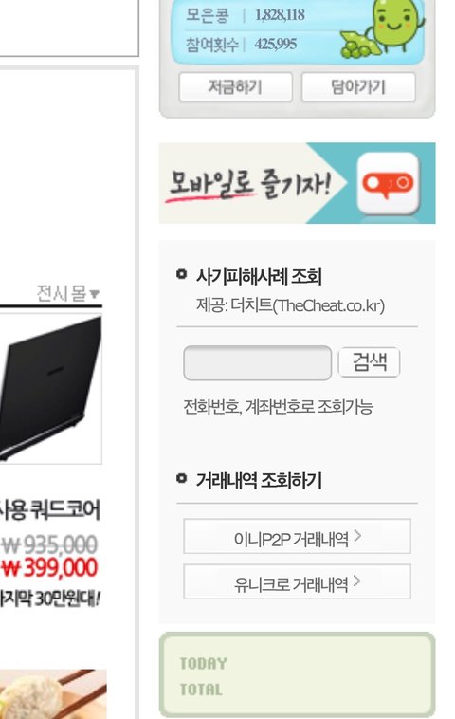Click the green bean mascot character

(383, 28)
